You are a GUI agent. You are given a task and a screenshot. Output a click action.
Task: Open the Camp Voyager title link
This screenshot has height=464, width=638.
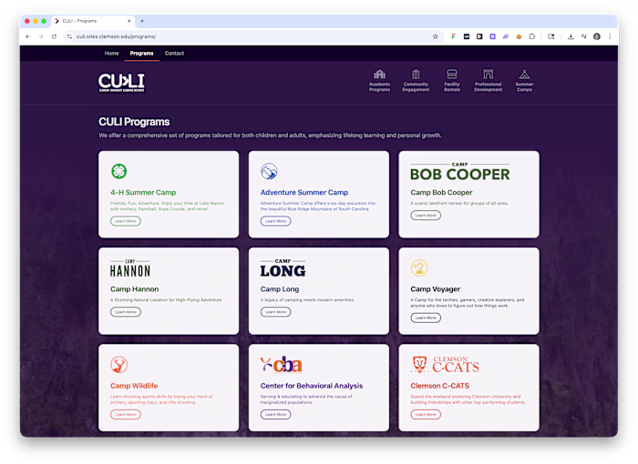436,289
